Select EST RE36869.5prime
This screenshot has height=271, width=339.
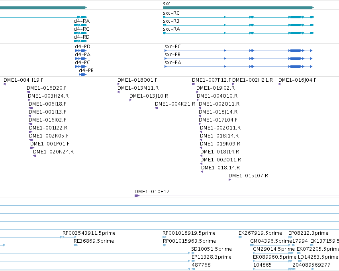click(94, 242)
